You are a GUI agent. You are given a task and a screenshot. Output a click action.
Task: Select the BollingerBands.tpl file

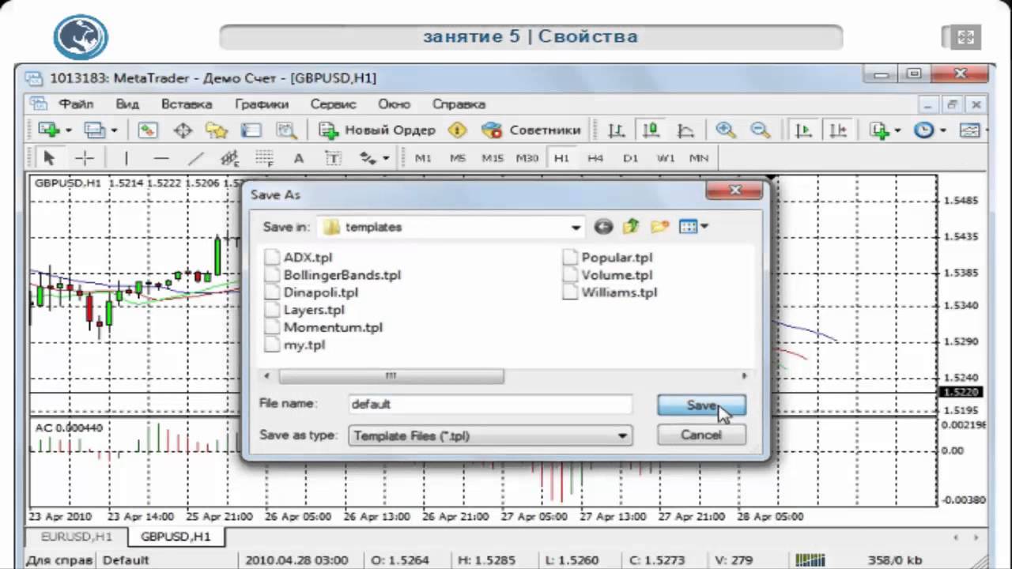[333, 275]
